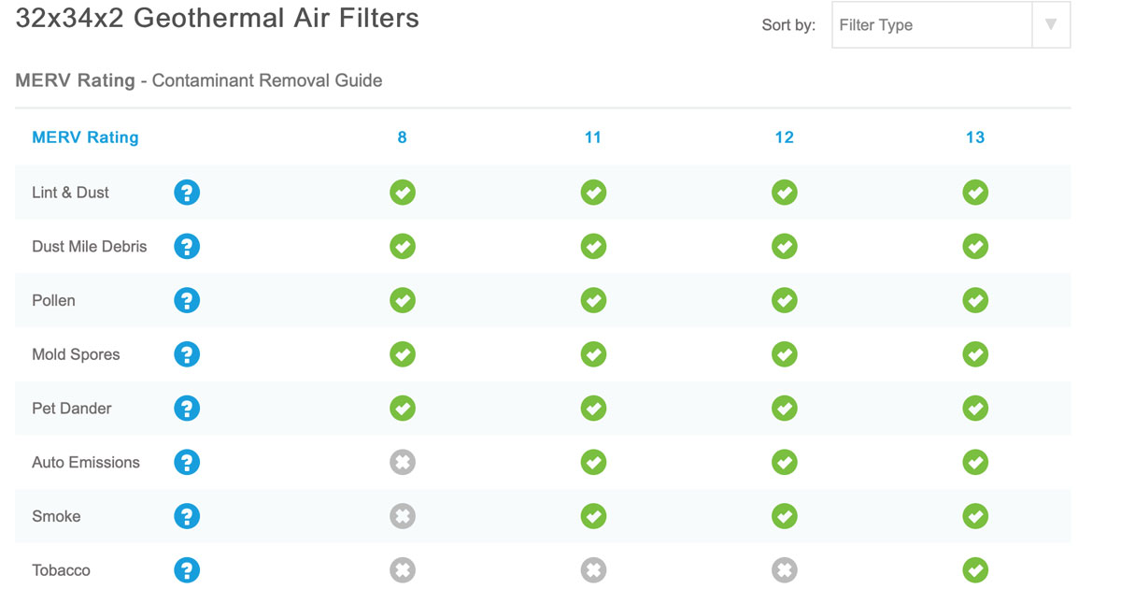The height and width of the screenshot is (589, 1121).
Task: Select the MERV 11 column header
Action: [x=593, y=136]
